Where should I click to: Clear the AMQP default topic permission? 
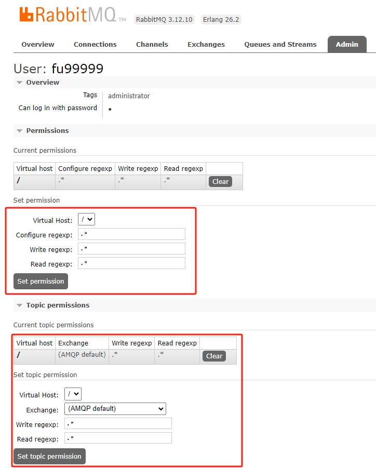(x=214, y=356)
